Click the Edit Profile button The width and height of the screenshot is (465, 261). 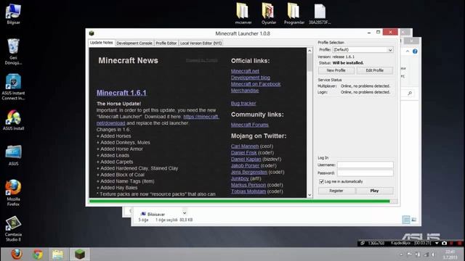pyautogui.click(x=375, y=70)
